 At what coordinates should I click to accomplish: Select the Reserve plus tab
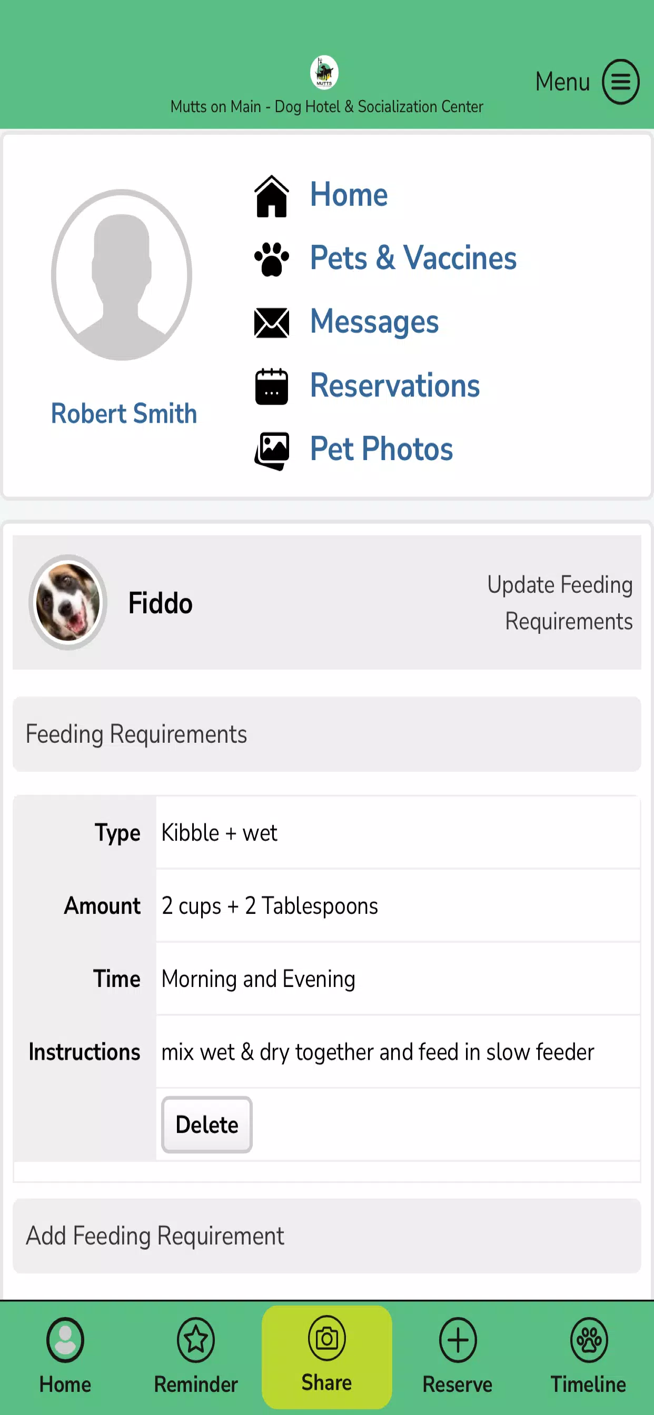coord(457,1356)
